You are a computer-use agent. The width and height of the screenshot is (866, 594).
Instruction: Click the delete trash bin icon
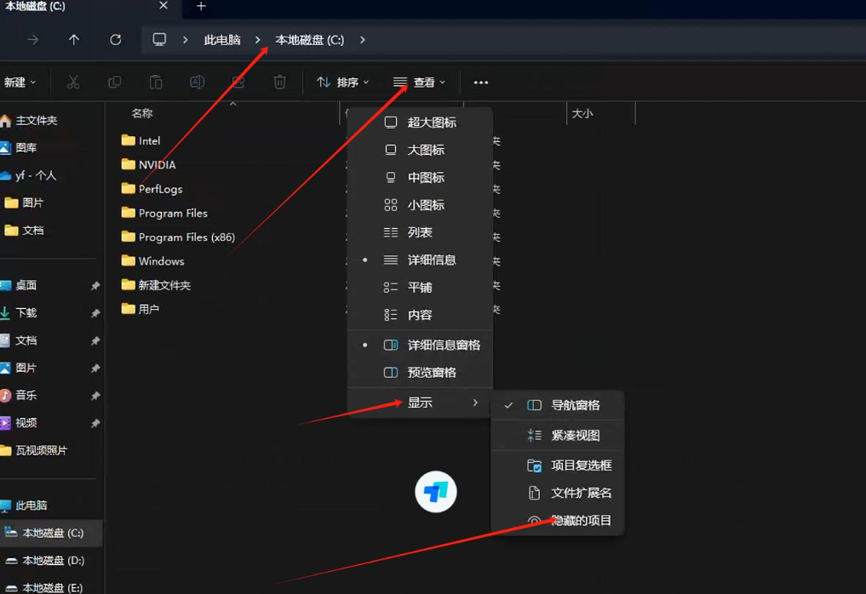pos(279,83)
